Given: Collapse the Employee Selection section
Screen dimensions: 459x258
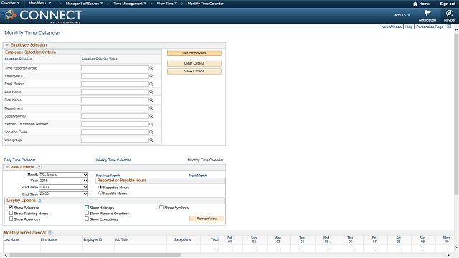Looking at the screenshot, I should click(x=7, y=44).
